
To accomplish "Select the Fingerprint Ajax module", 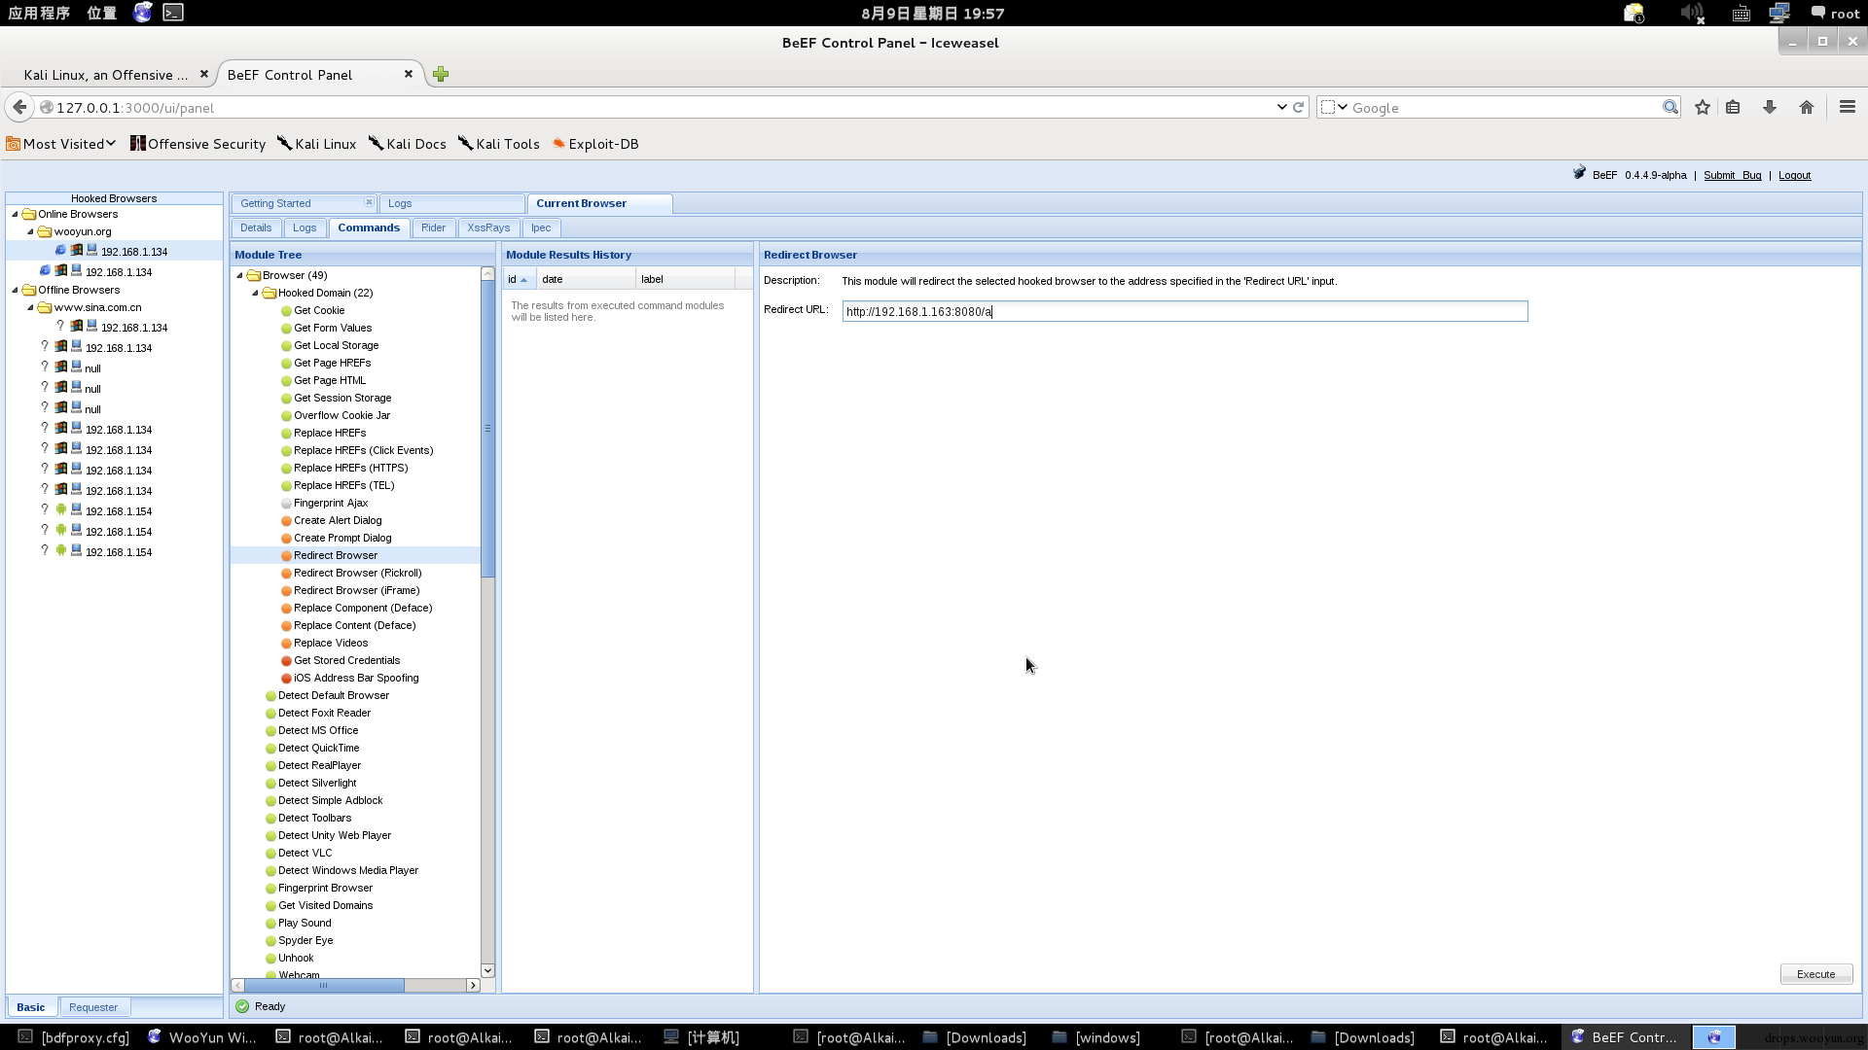I will (331, 503).
